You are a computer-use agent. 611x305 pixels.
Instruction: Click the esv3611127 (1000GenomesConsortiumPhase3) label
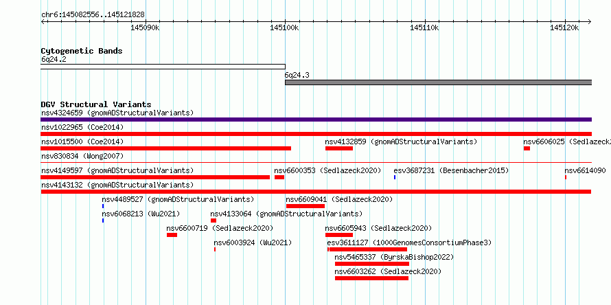410,243
